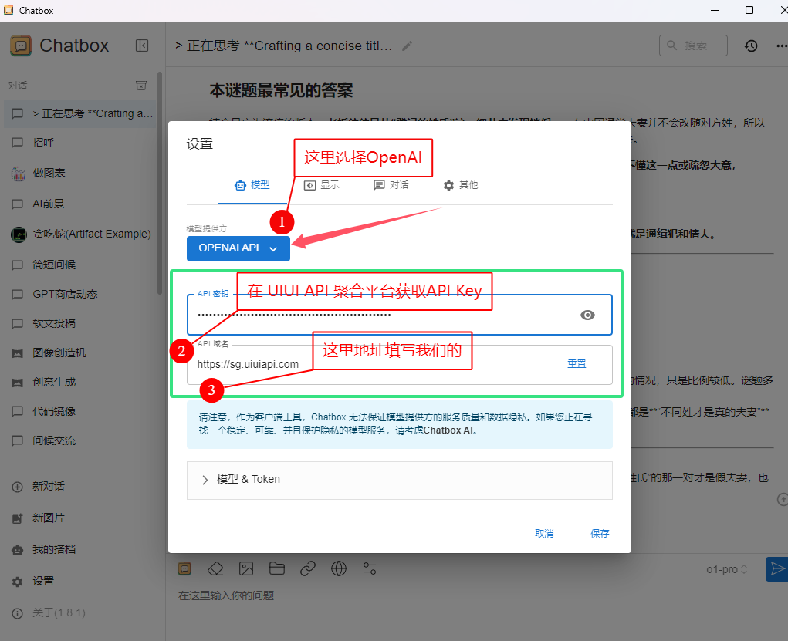Open 关于(1.8.1) in the sidebar
The height and width of the screenshot is (641, 788).
[80, 613]
